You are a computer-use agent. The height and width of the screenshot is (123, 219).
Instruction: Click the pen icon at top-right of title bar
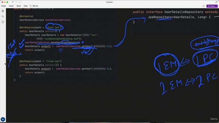point(216,2)
